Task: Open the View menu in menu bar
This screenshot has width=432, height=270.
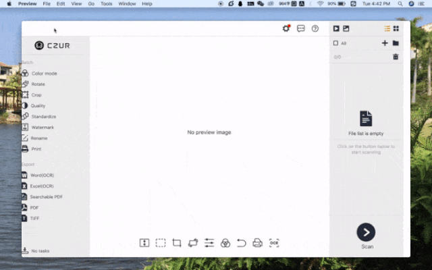Action: pyautogui.click(x=76, y=3)
